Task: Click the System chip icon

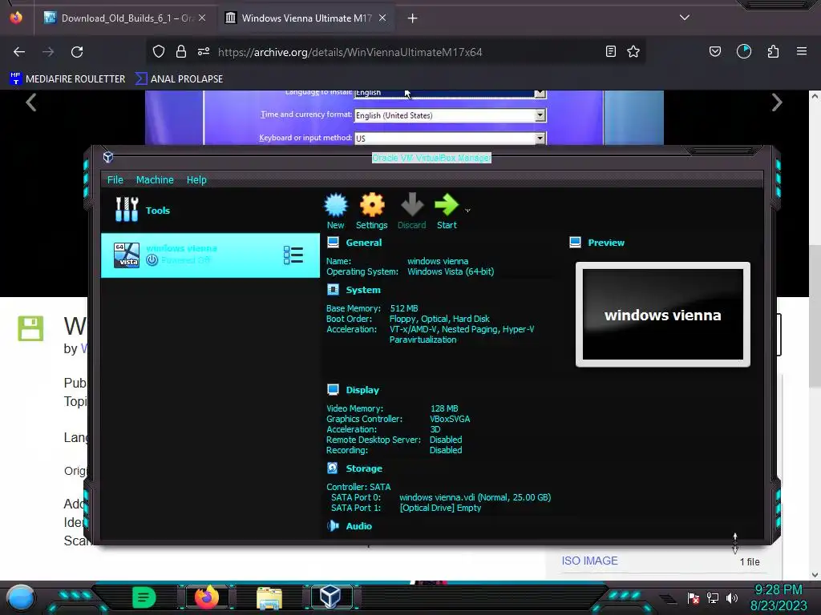Action: (x=333, y=289)
